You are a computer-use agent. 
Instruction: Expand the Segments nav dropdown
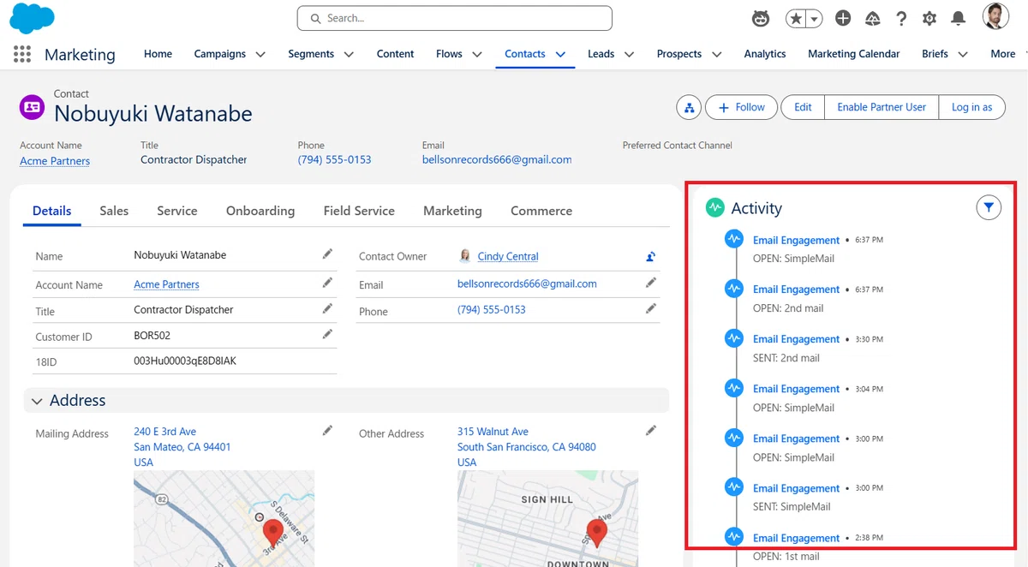350,54
